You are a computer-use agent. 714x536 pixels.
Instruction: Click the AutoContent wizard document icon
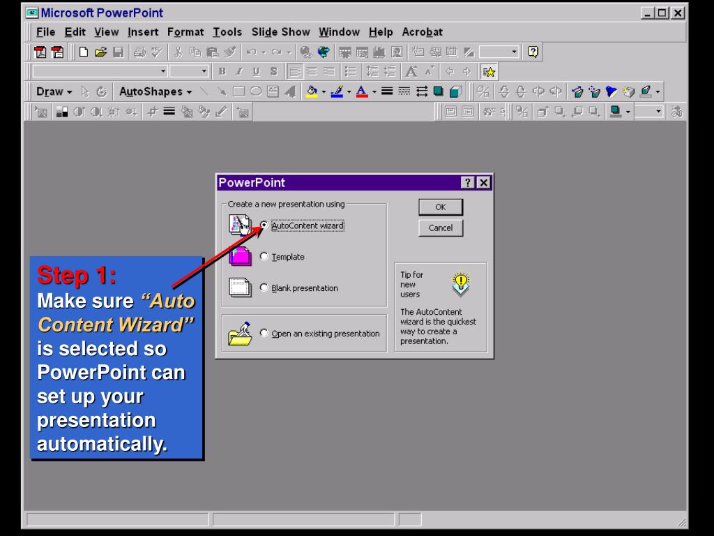pos(240,225)
